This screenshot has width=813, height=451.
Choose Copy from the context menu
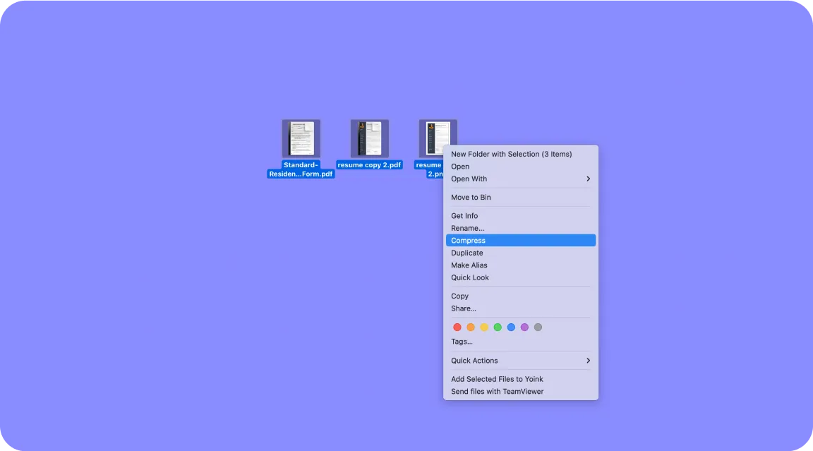click(521, 296)
